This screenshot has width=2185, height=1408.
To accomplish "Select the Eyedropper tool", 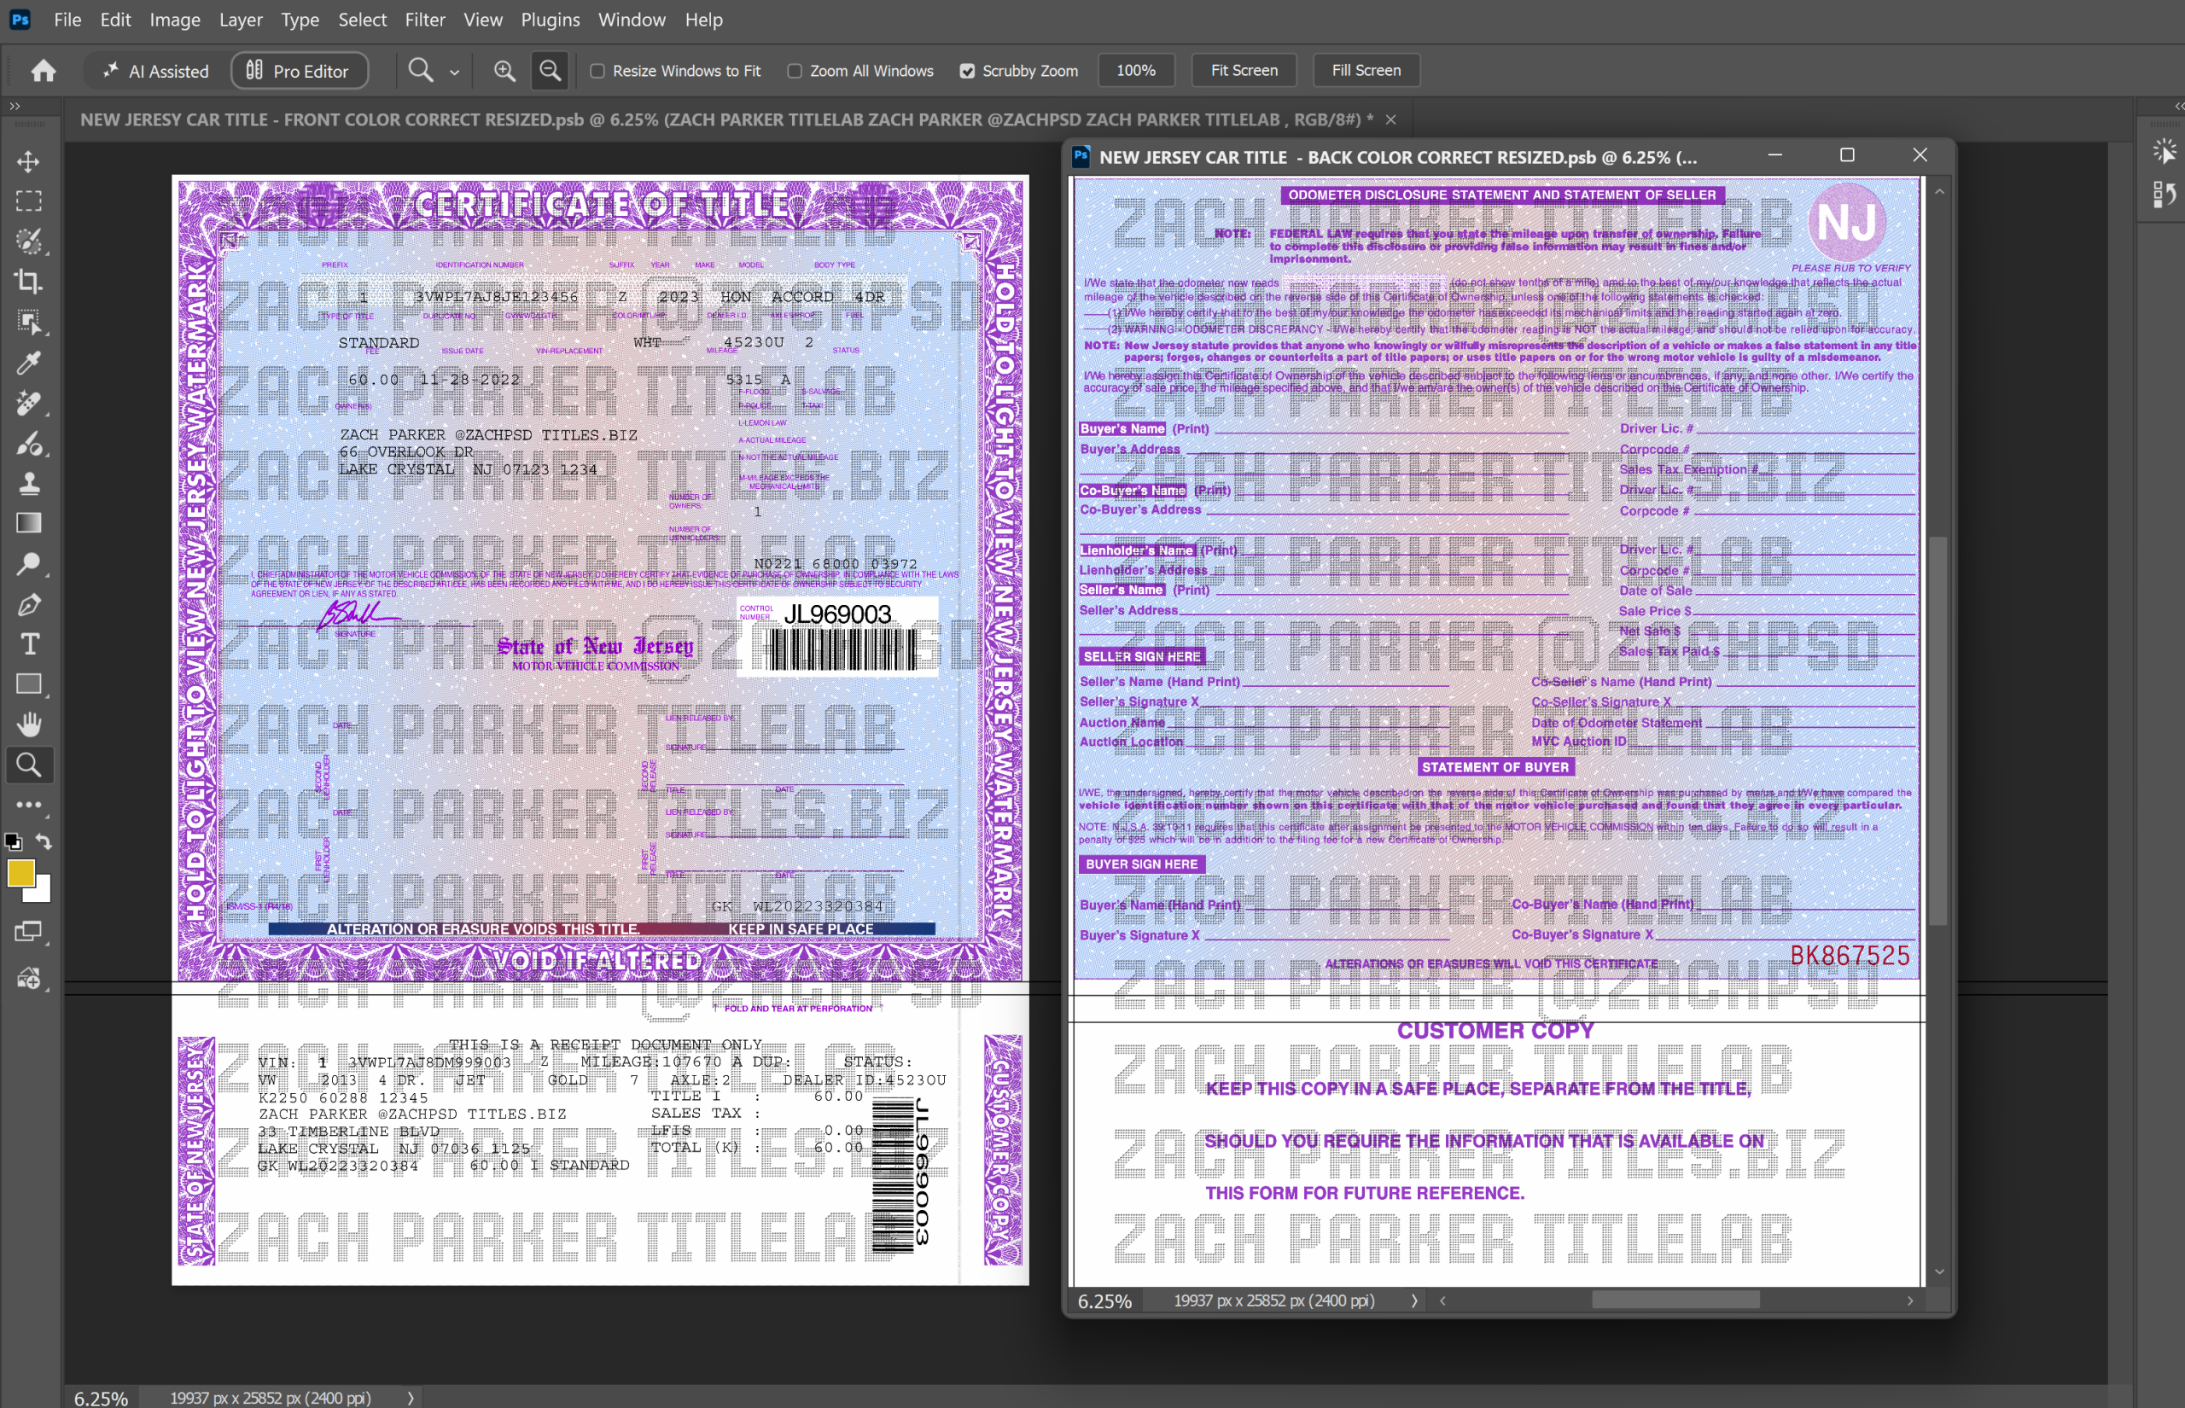I will [x=28, y=363].
